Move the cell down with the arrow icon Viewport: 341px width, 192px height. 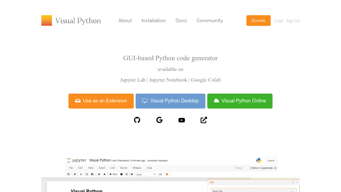pyautogui.click(x=104, y=174)
